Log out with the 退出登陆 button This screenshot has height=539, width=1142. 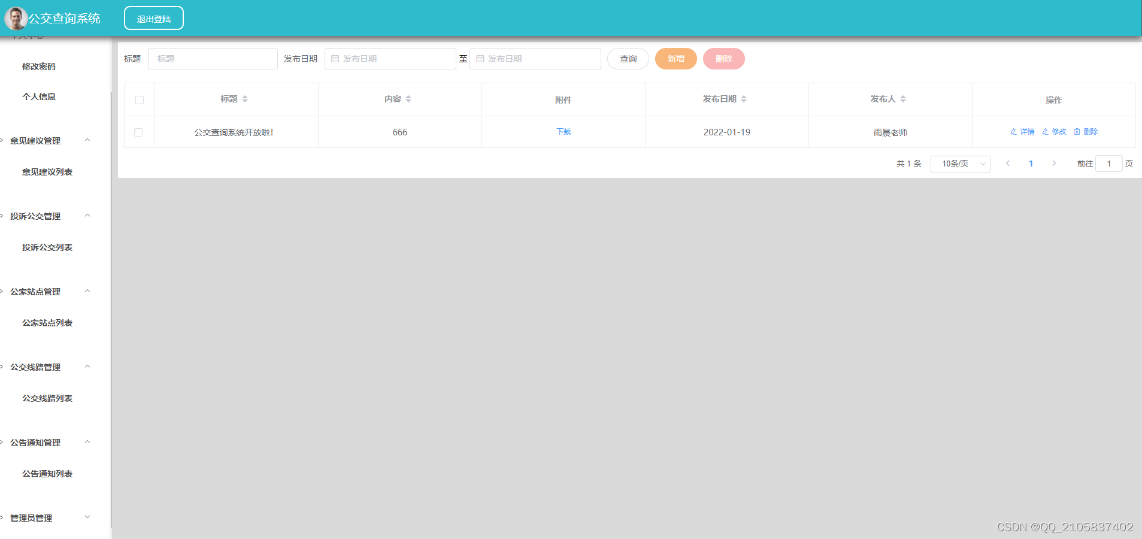(x=154, y=19)
